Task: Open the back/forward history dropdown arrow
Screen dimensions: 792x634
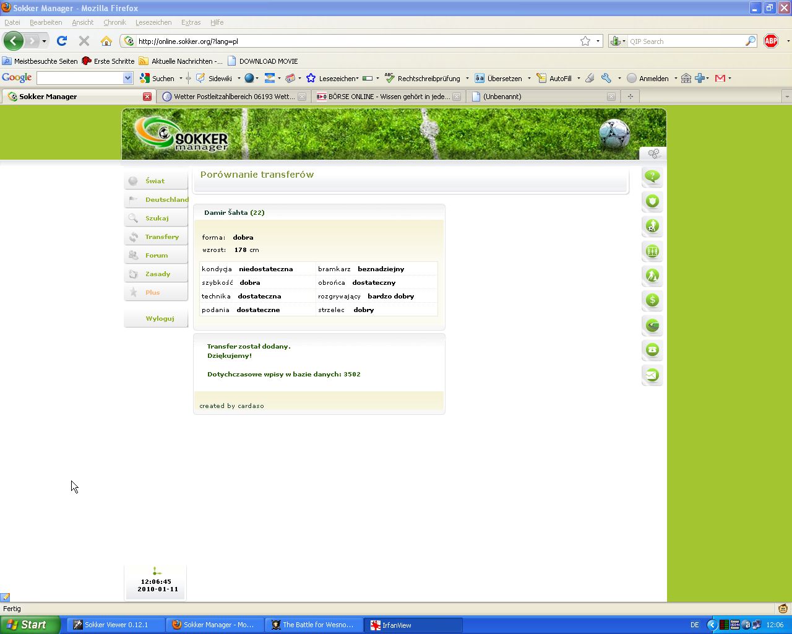Action: pyautogui.click(x=44, y=41)
